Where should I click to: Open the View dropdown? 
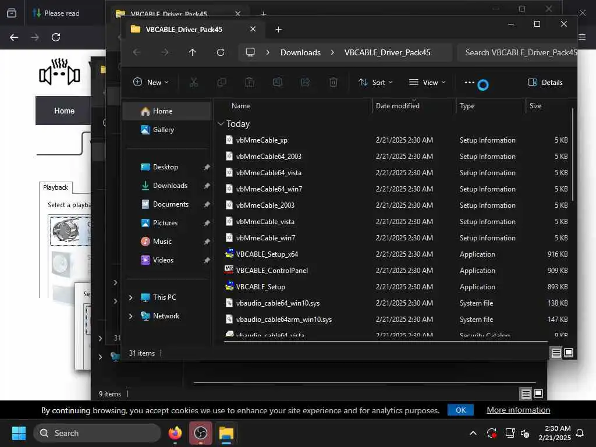pyautogui.click(x=427, y=82)
